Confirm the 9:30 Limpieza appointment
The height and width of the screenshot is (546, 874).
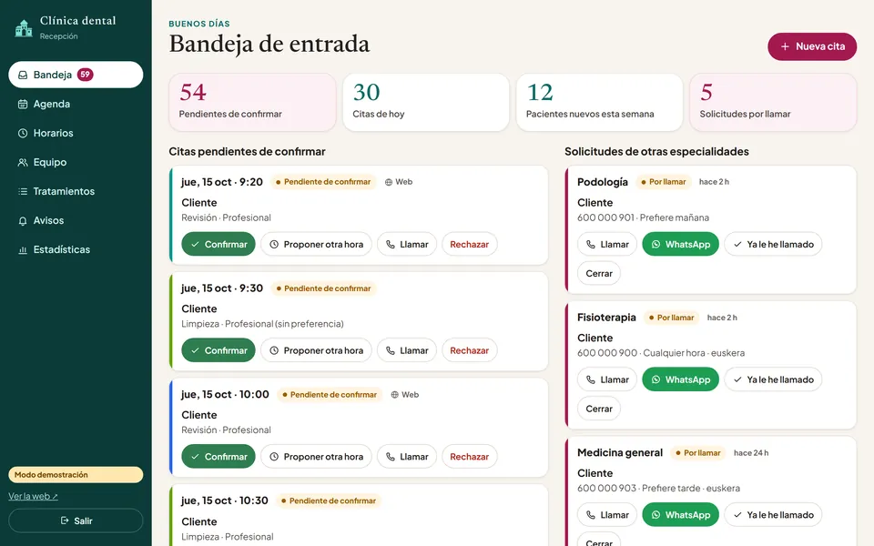click(x=218, y=350)
